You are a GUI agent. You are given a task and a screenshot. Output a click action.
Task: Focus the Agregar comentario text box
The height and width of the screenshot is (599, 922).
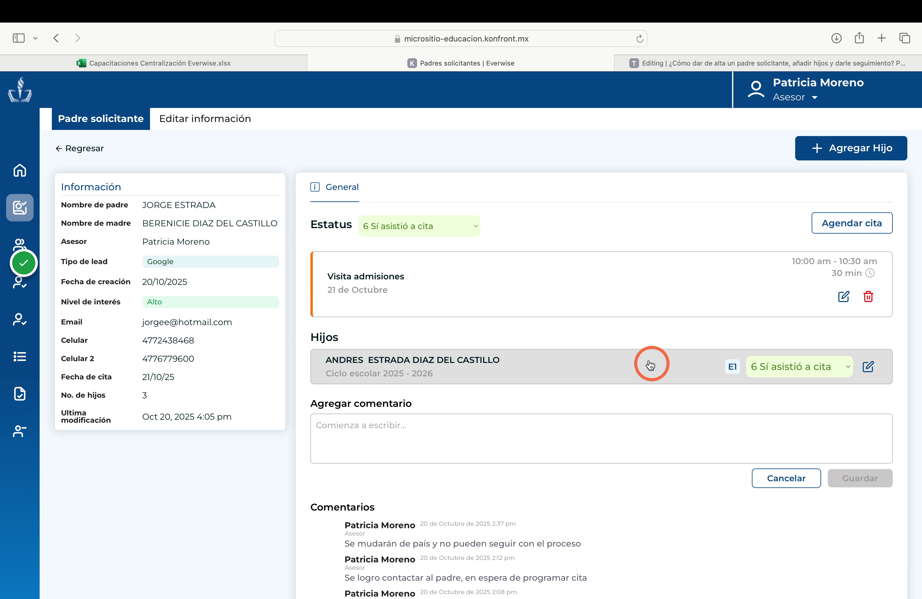pos(601,438)
